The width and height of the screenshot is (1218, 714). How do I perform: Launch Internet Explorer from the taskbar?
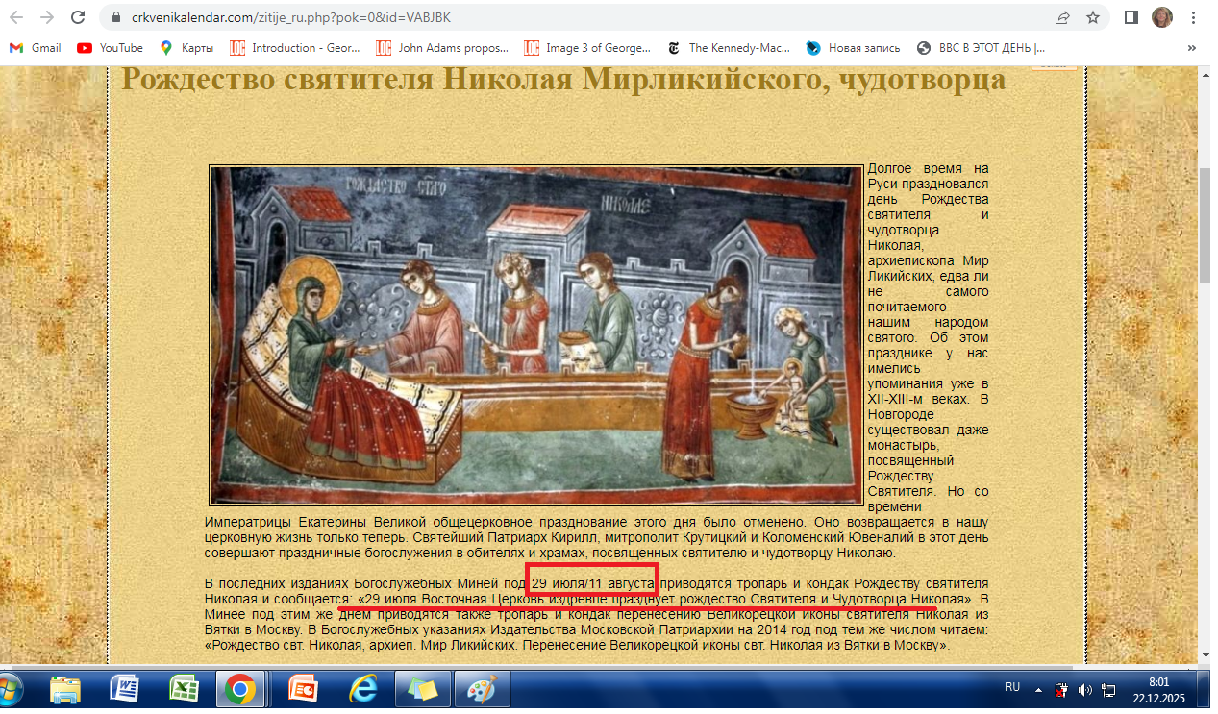(362, 689)
